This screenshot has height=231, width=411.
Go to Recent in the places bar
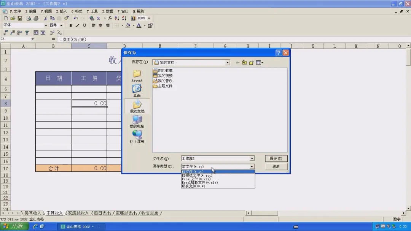coord(137,76)
